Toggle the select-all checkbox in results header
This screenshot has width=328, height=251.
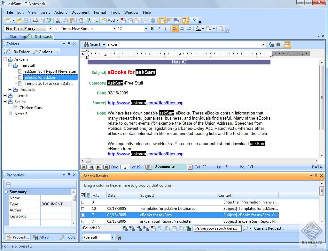[83, 195]
